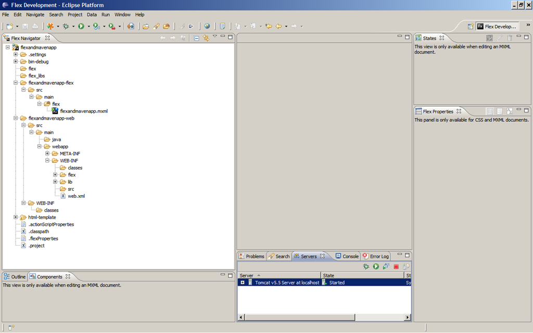
Task: Start the server with green play icon
Action: pos(376,267)
